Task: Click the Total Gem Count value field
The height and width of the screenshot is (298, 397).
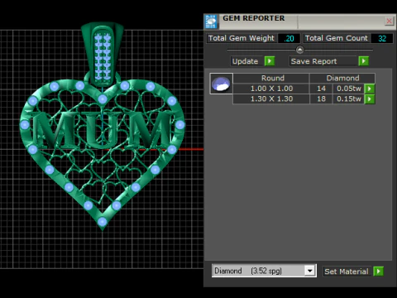Action: (x=382, y=38)
